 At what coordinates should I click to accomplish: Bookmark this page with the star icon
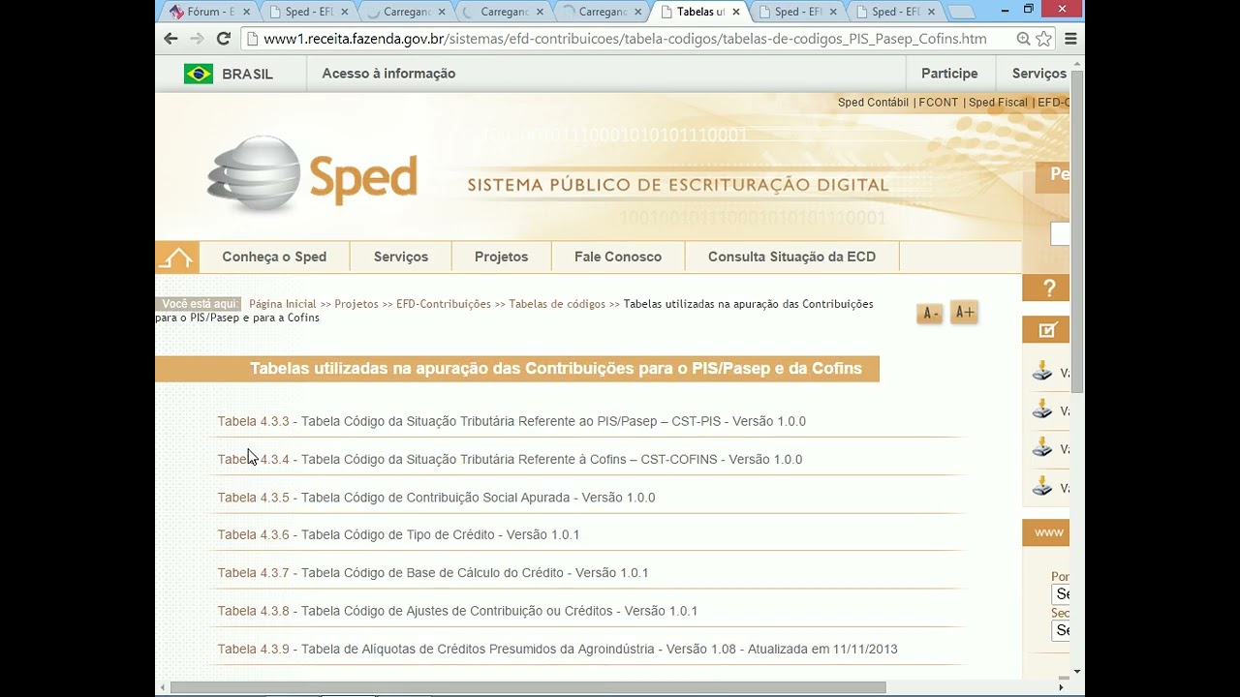pos(1043,39)
